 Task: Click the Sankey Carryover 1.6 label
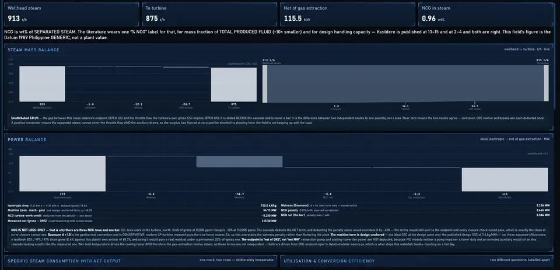[336, 106]
